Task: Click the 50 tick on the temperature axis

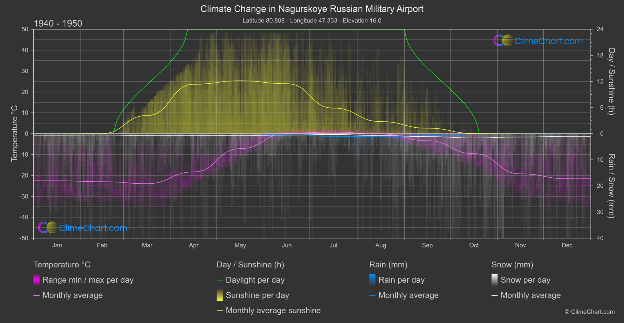Action: click(25, 29)
